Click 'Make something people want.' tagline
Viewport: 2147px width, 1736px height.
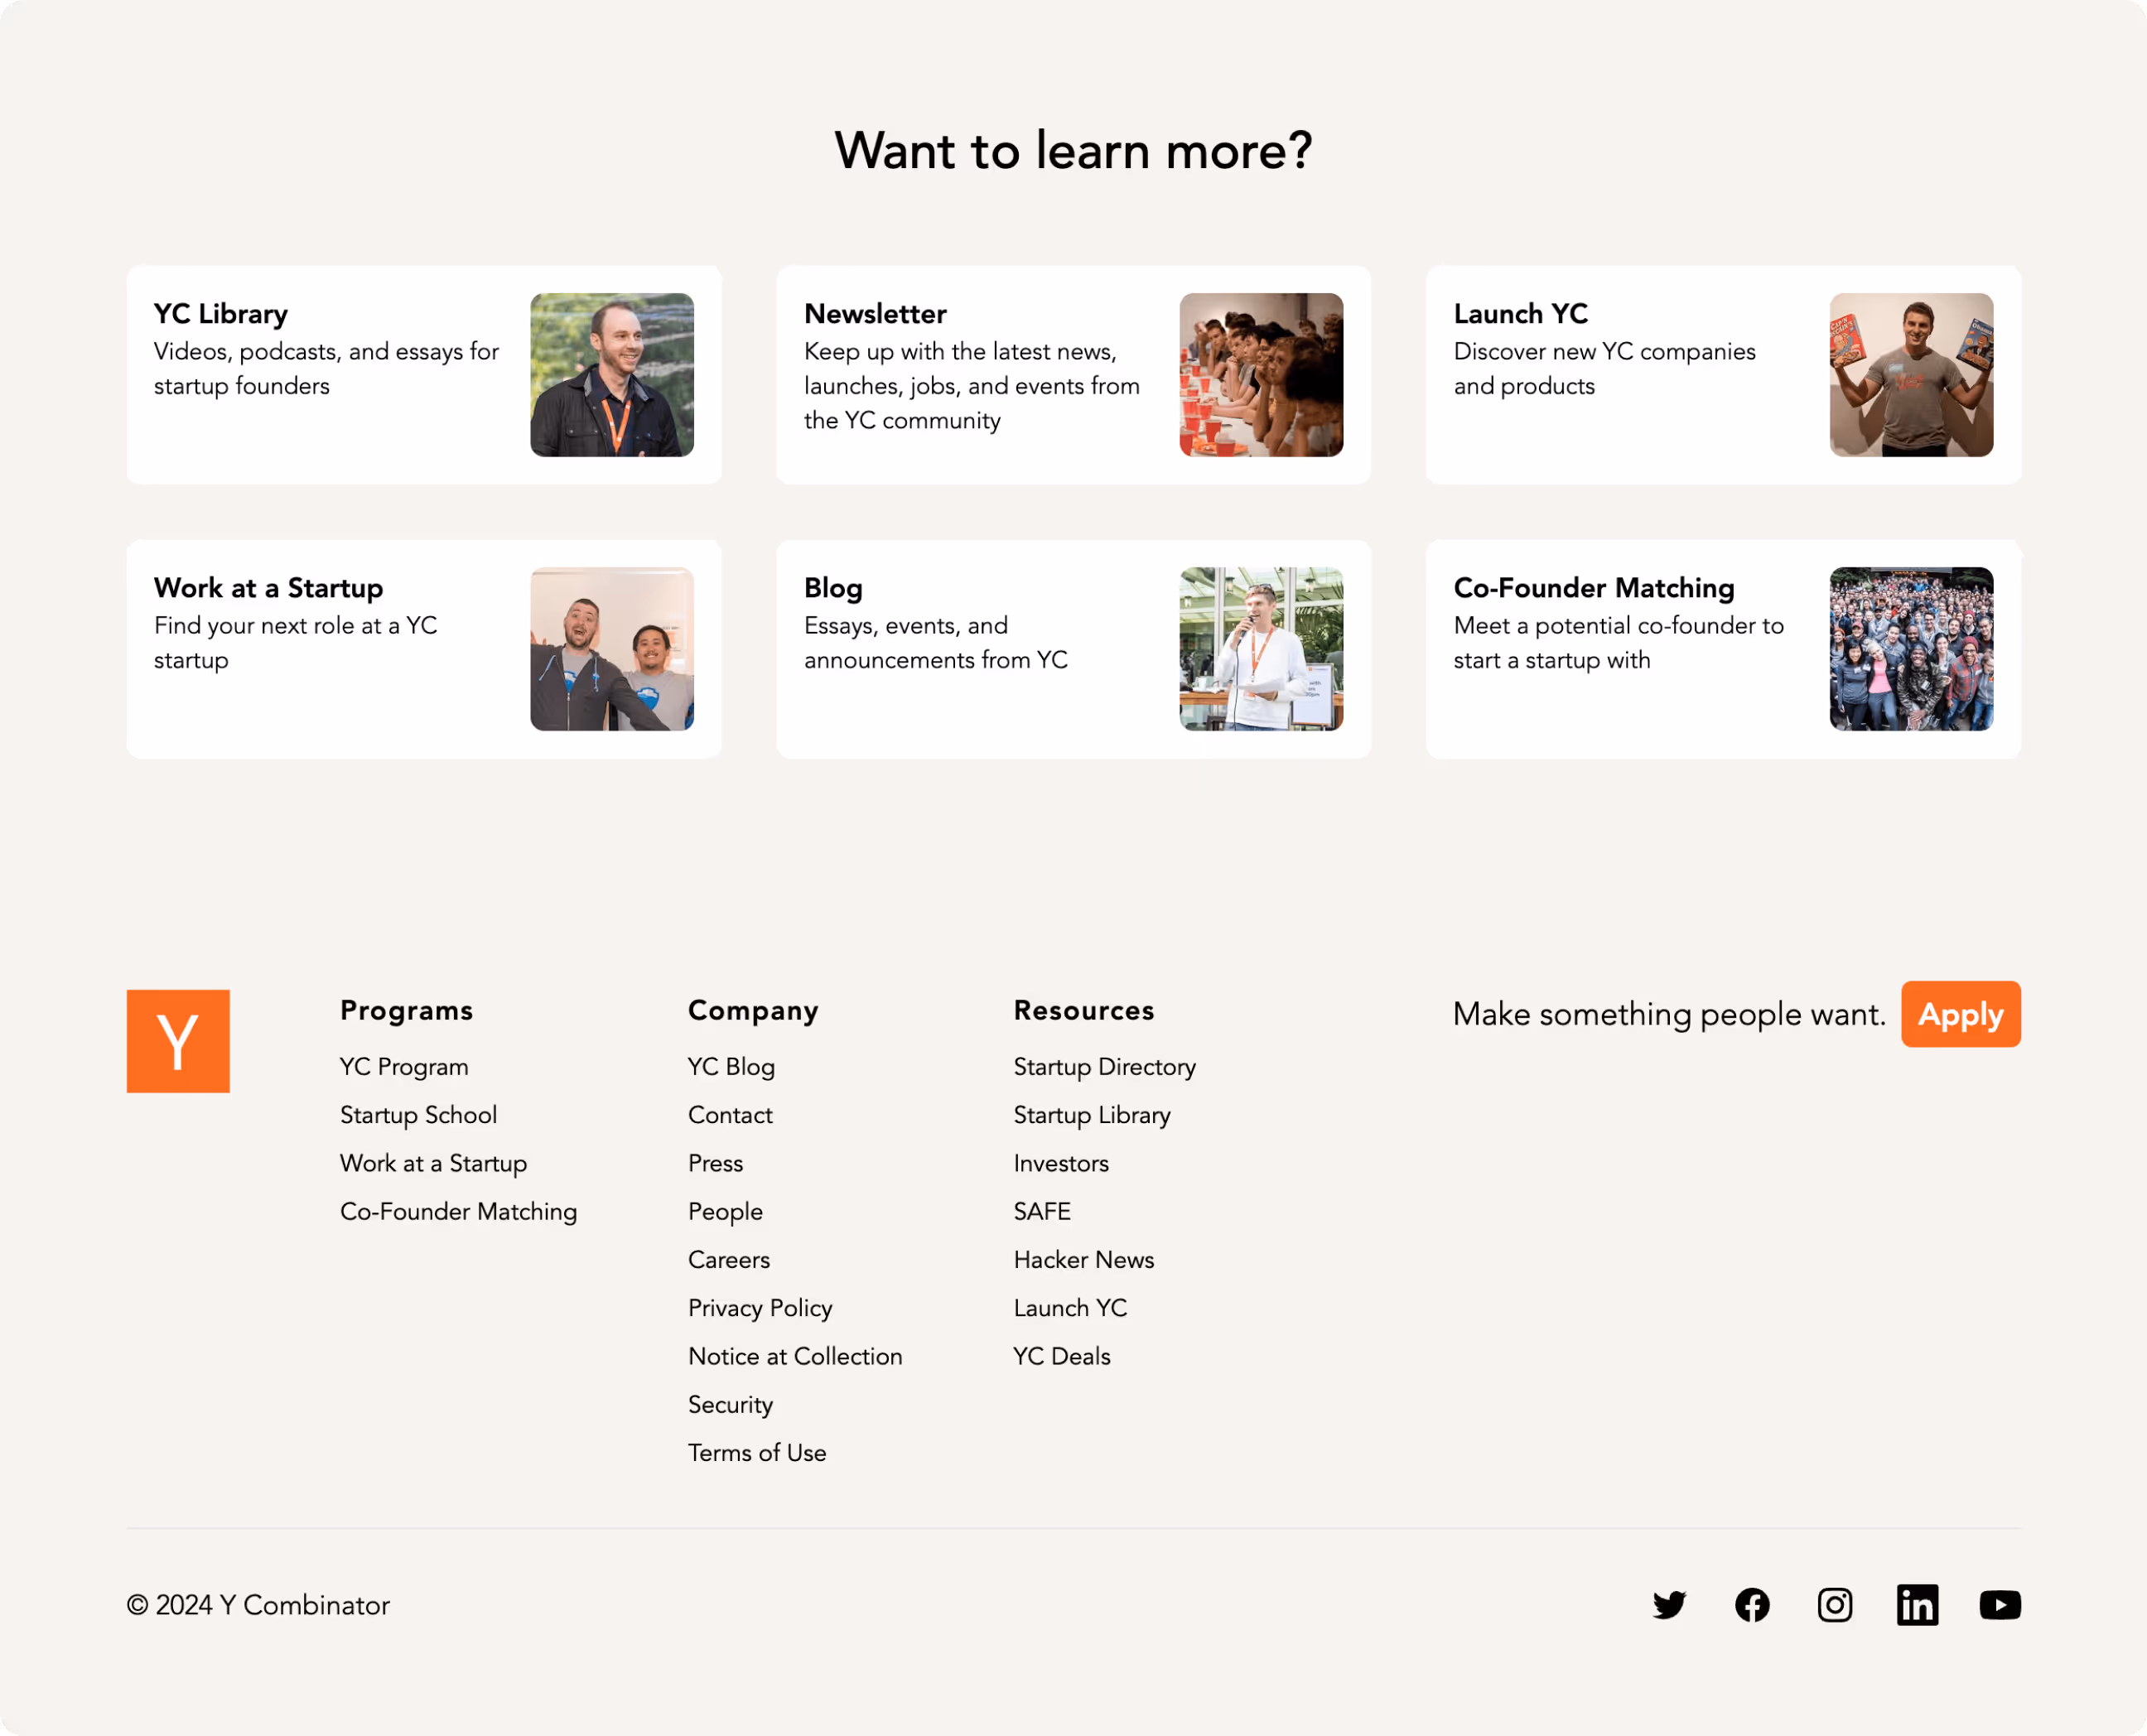1668,1014
